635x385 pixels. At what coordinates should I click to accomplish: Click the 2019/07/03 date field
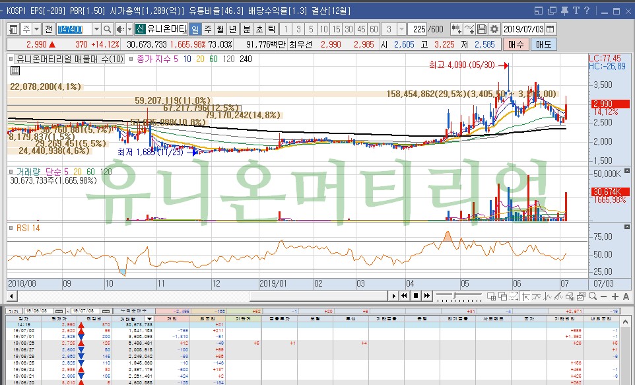coord(523,29)
